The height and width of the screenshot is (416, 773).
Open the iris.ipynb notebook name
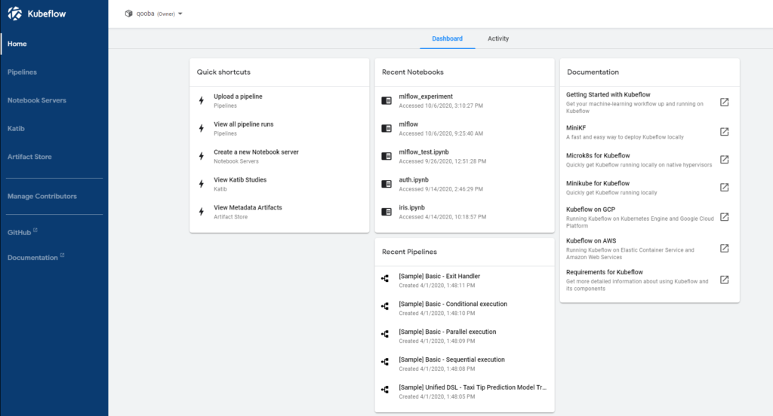click(x=411, y=208)
